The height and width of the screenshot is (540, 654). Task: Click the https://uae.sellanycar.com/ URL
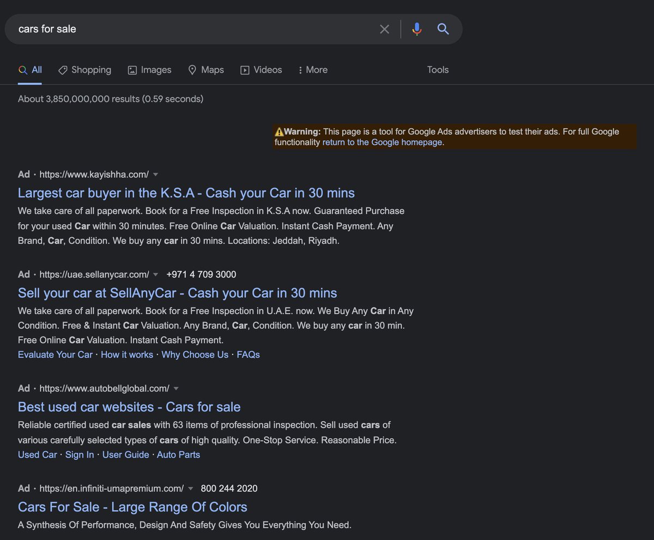coord(94,274)
